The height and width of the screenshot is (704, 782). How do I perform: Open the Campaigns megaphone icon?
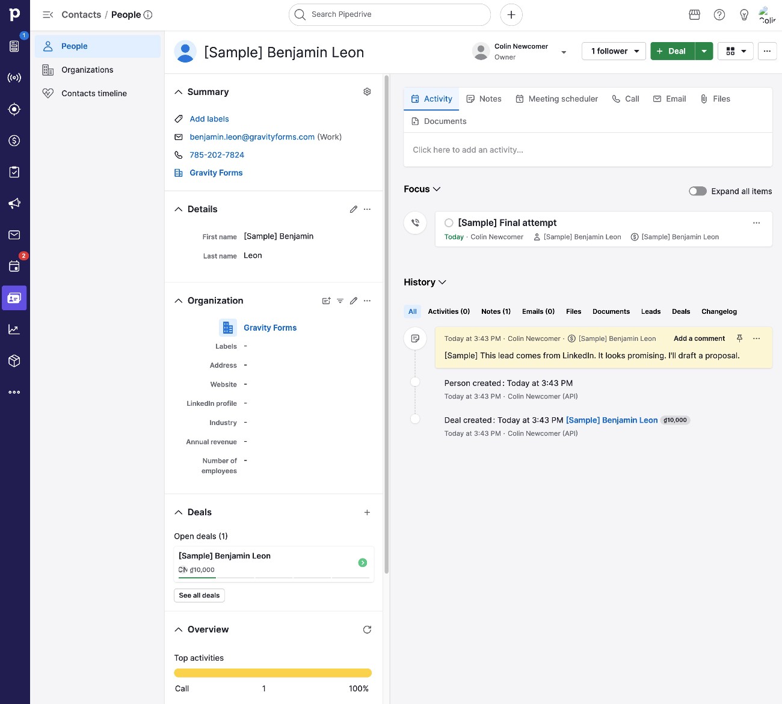point(14,203)
